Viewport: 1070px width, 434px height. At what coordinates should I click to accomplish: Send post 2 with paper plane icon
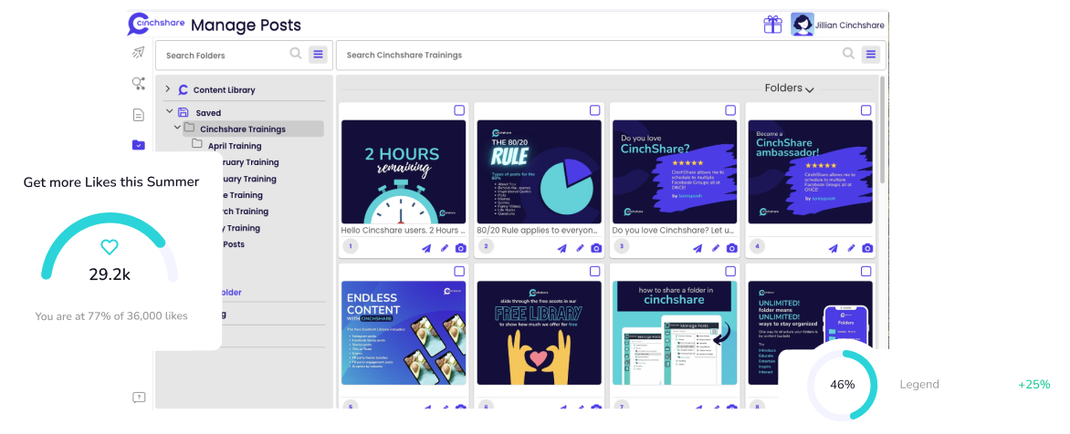click(x=562, y=248)
